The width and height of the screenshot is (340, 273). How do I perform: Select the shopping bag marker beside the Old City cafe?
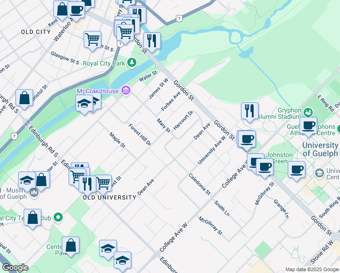coord(61,10)
